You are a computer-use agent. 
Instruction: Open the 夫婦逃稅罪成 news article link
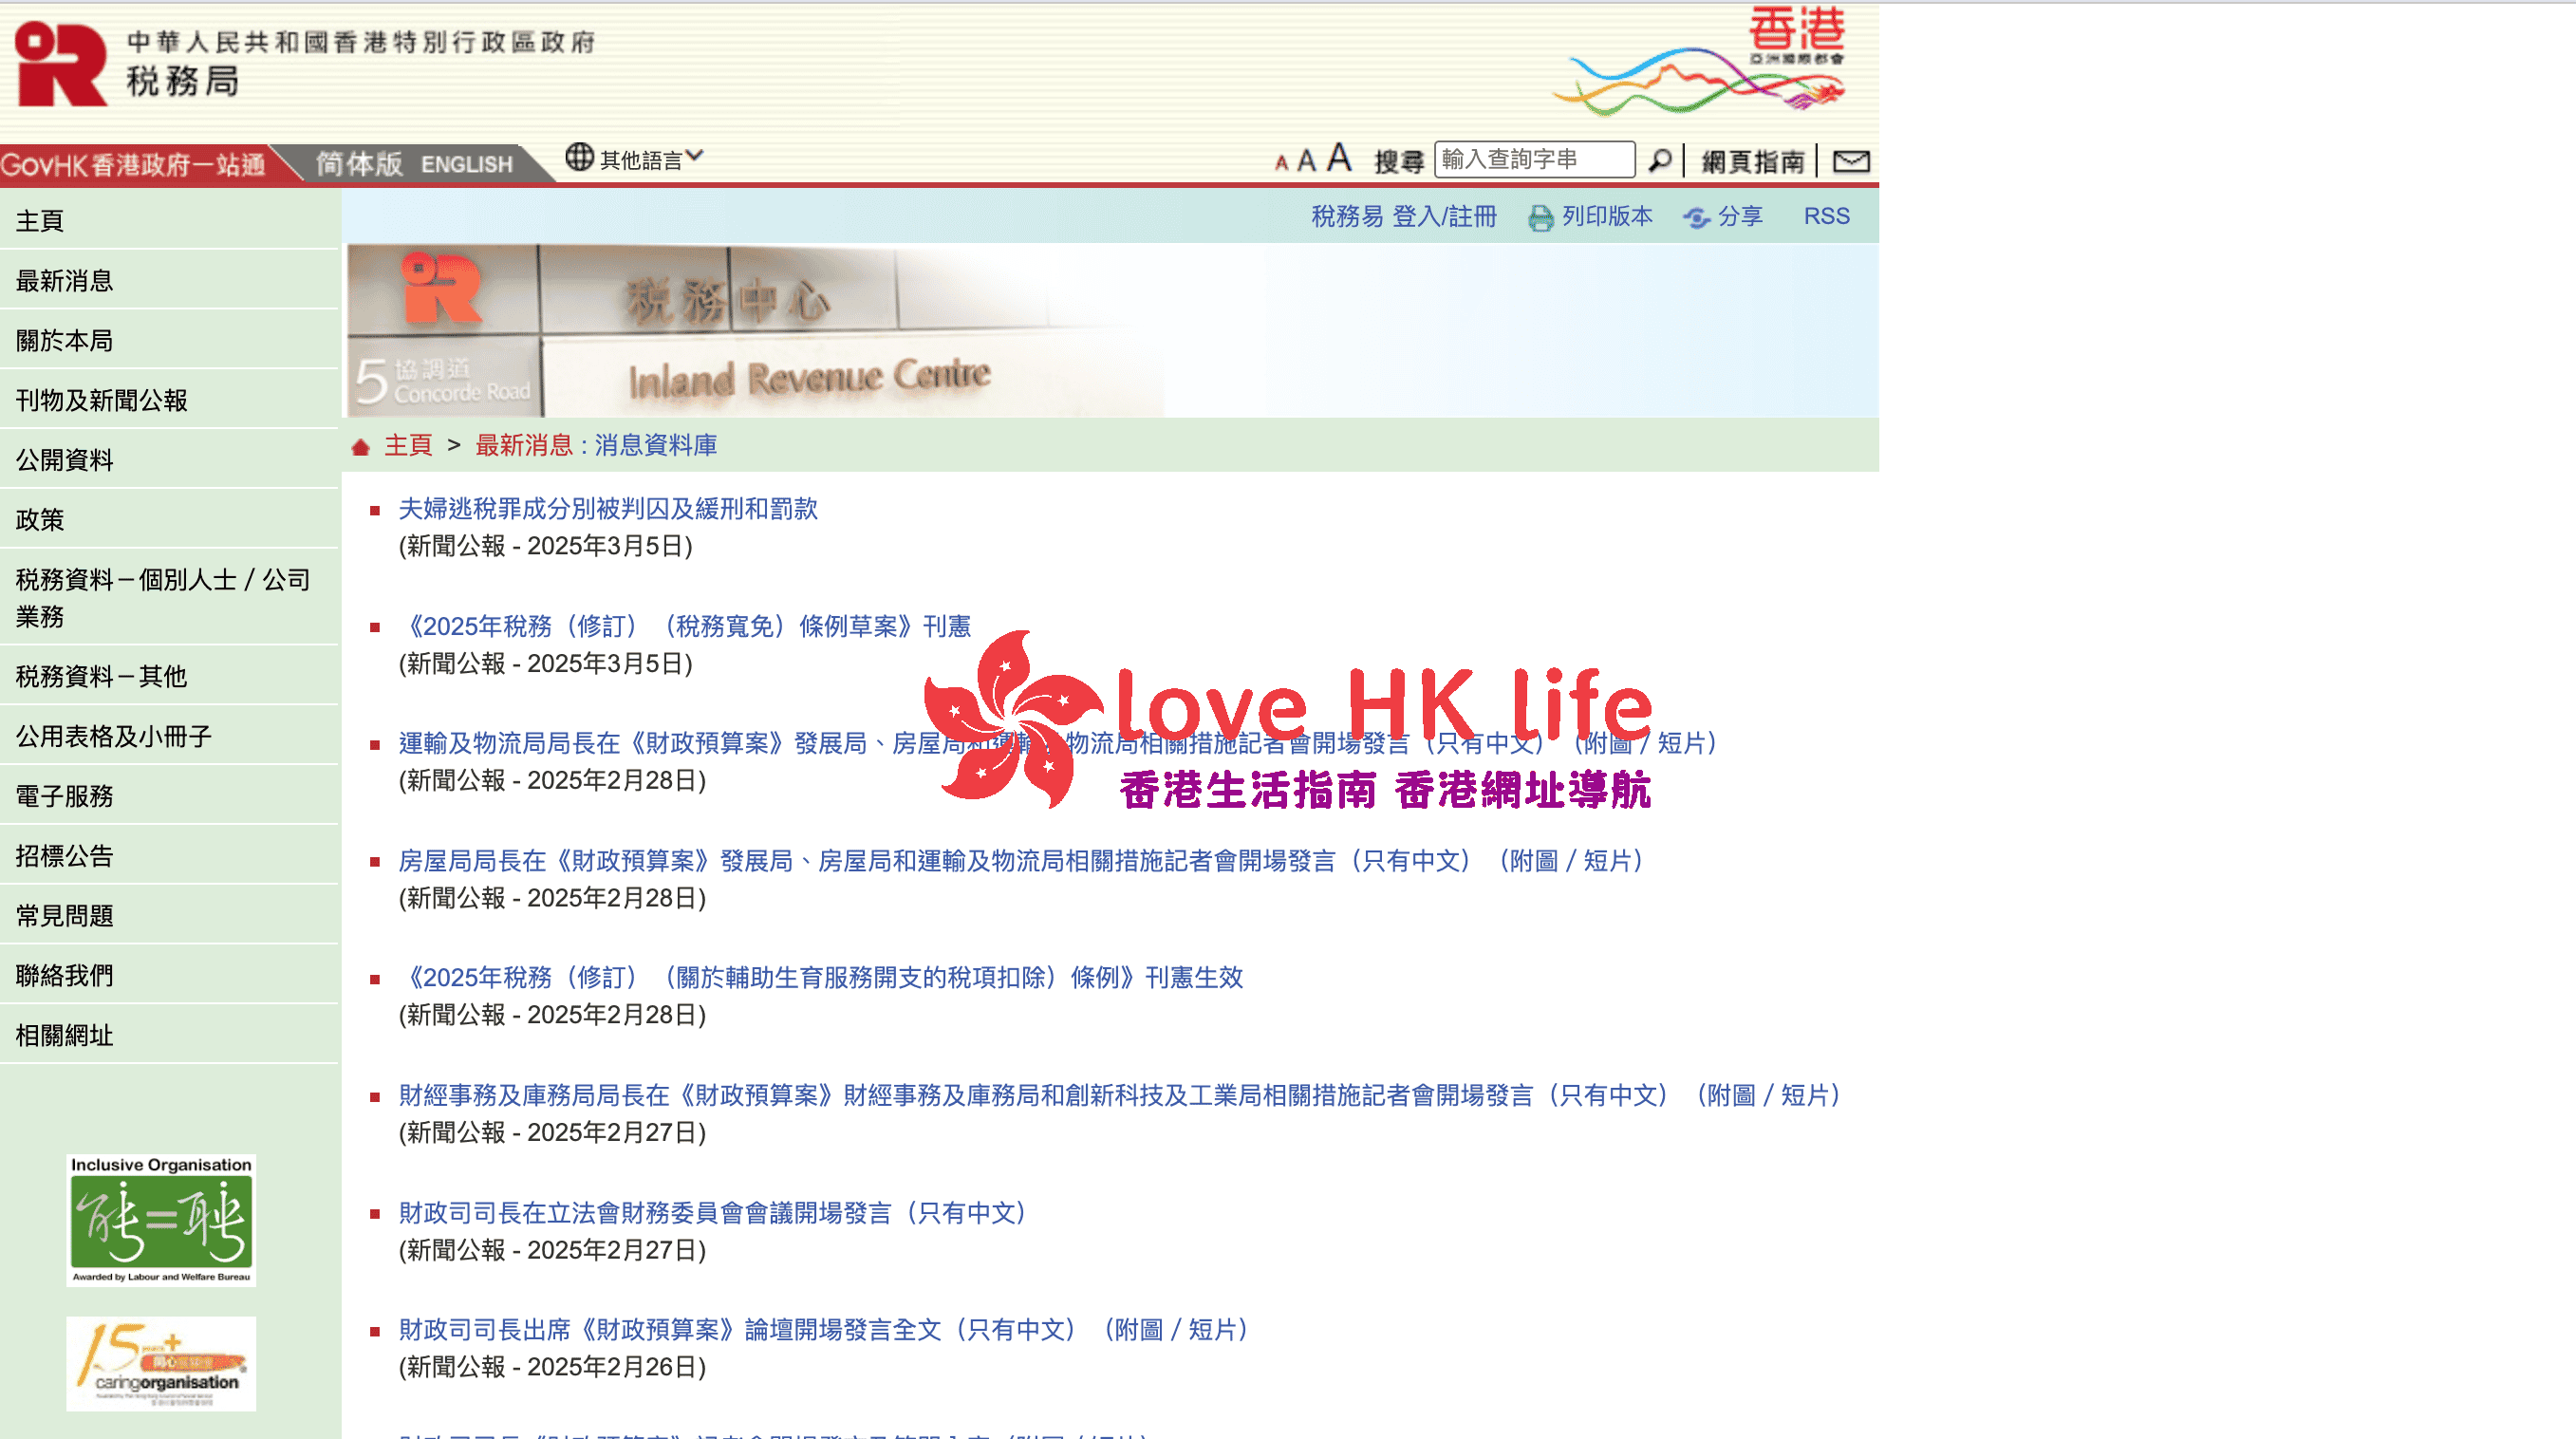(607, 510)
